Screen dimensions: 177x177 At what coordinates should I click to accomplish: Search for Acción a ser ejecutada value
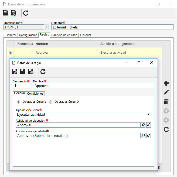point(143,136)
